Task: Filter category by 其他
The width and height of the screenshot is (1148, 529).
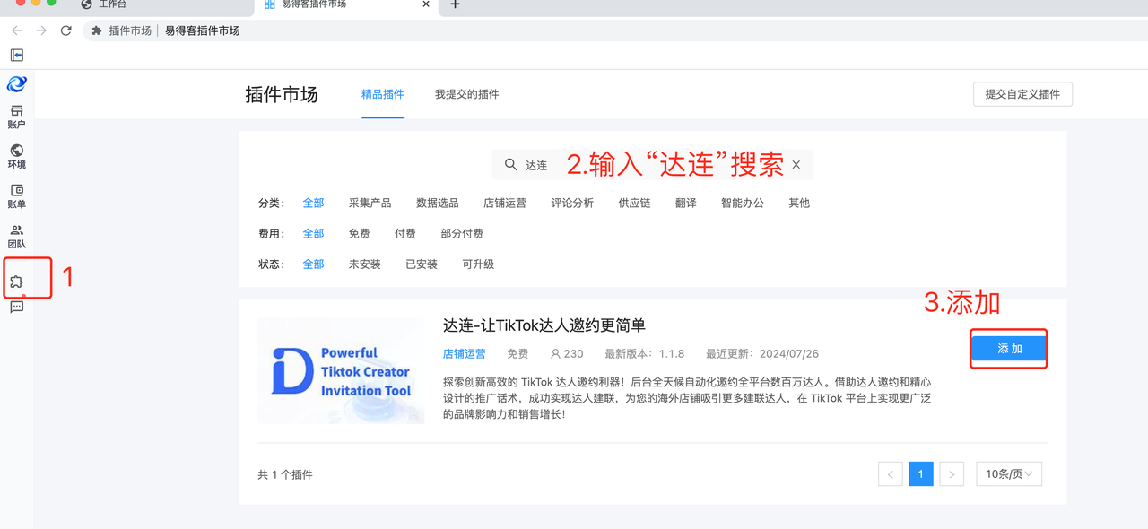Action: click(x=799, y=204)
